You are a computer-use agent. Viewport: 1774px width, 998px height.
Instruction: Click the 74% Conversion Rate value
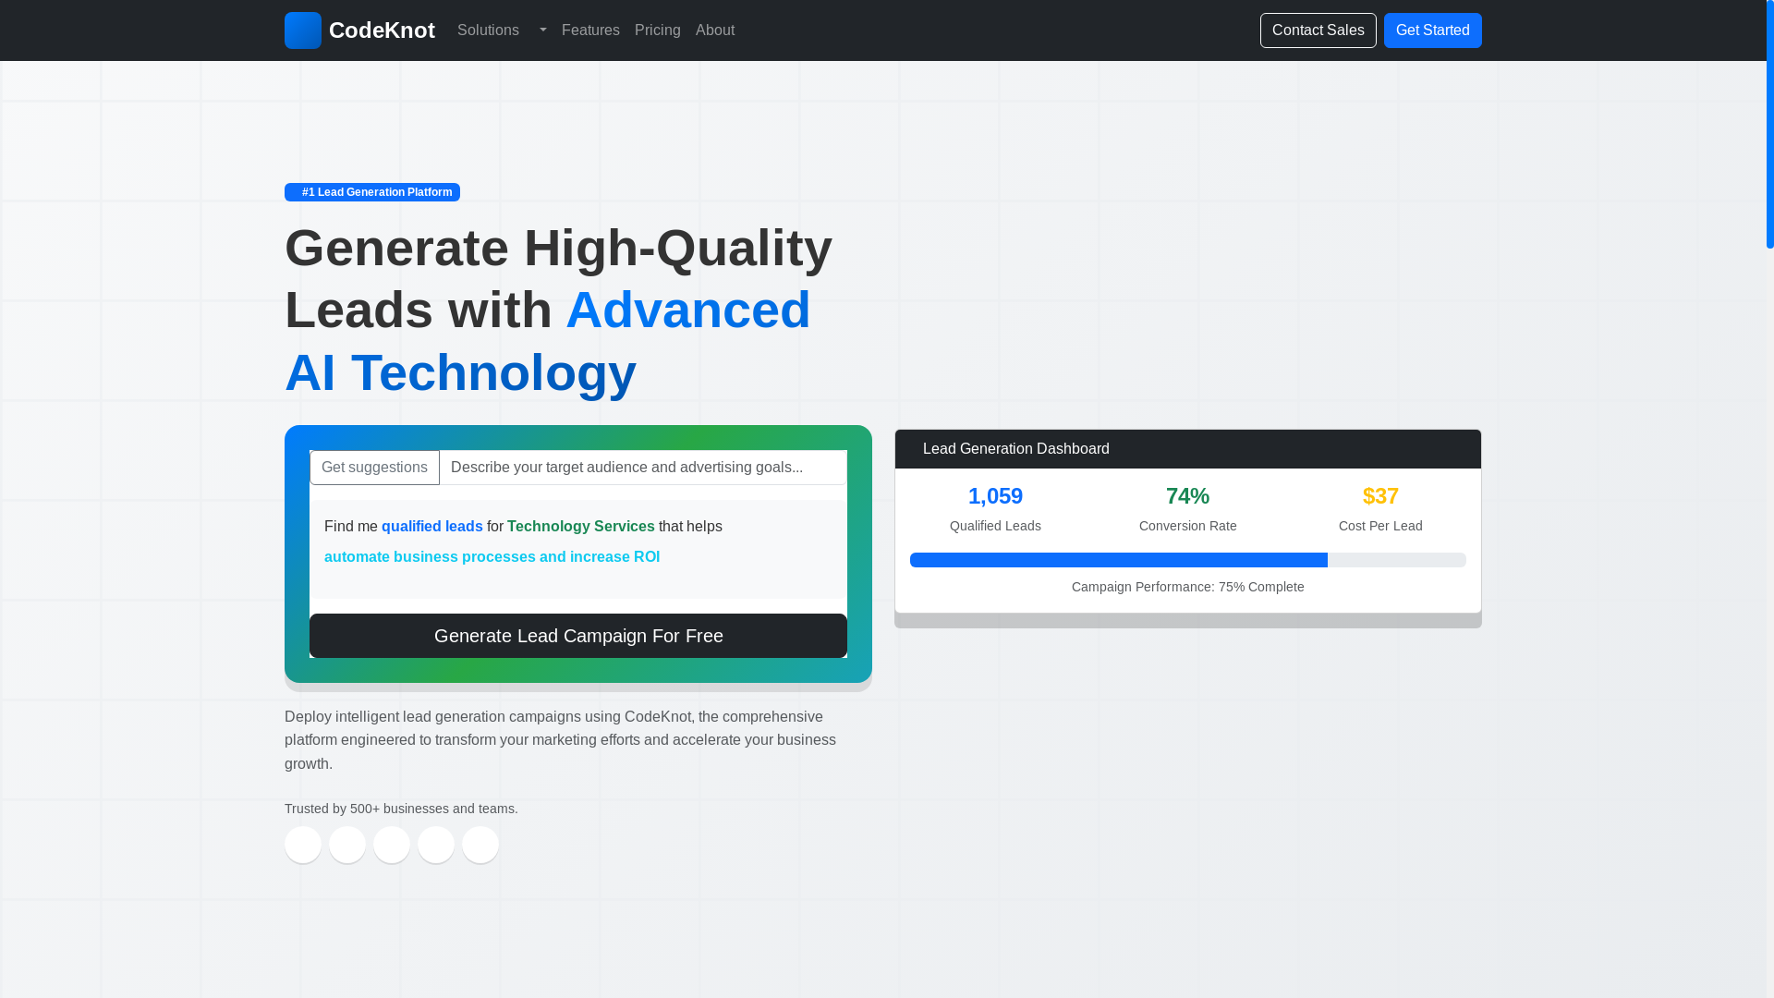(1188, 496)
